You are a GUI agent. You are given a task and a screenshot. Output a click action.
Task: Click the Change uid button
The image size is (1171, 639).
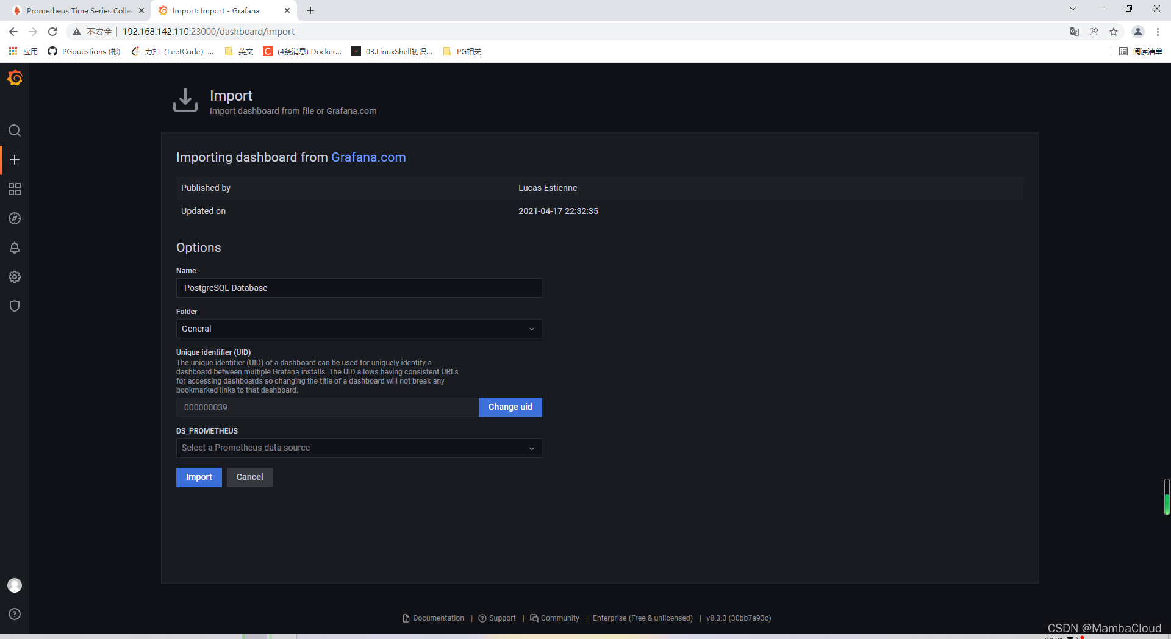[x=510, y=407]
